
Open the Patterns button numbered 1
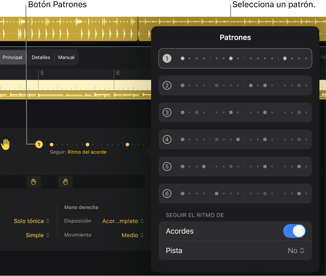(x=39, y=144)
